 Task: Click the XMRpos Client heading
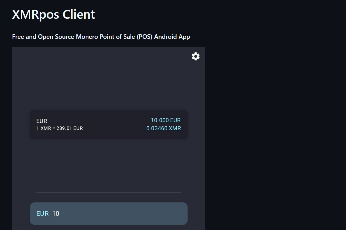point(53,14)
